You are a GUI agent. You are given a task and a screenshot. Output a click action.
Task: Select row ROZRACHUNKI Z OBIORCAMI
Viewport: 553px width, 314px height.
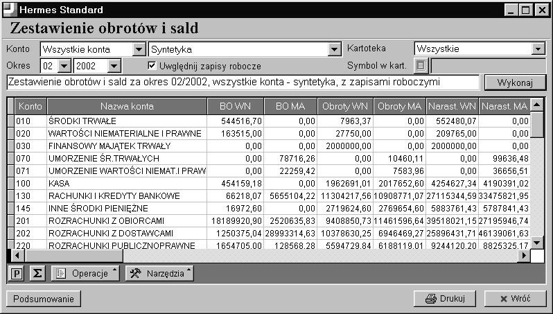coord(272,221)
